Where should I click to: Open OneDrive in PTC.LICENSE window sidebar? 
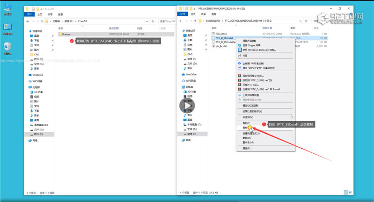click(x=189, y=75)
